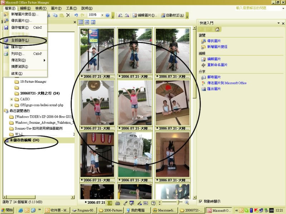Image resolution: width=286 pixels, height=214 pixels.
Task: Select the 20060721-大陸之行 (24) folder
Action: [x=40, y=93]
